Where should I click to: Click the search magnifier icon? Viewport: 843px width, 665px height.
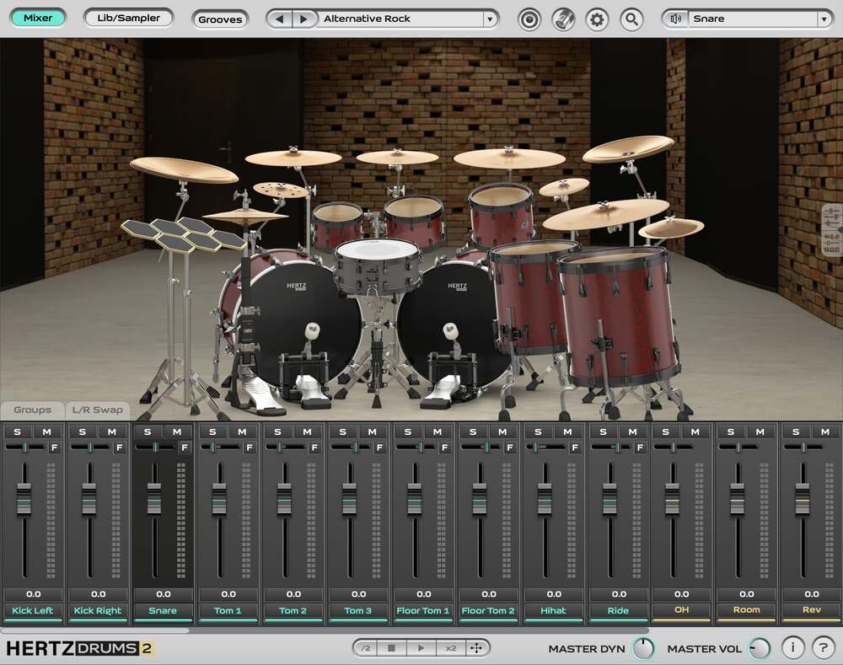click(631, 19)
